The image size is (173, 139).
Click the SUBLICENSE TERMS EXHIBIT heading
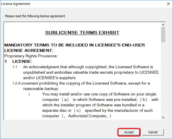click(x=82, y=33)
